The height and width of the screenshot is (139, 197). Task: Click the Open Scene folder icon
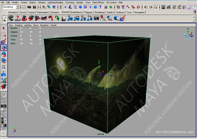(29, 7)
